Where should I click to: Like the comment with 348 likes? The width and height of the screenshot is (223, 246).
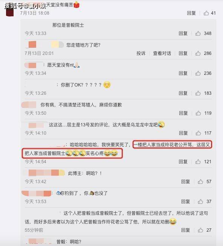point(198,33)
